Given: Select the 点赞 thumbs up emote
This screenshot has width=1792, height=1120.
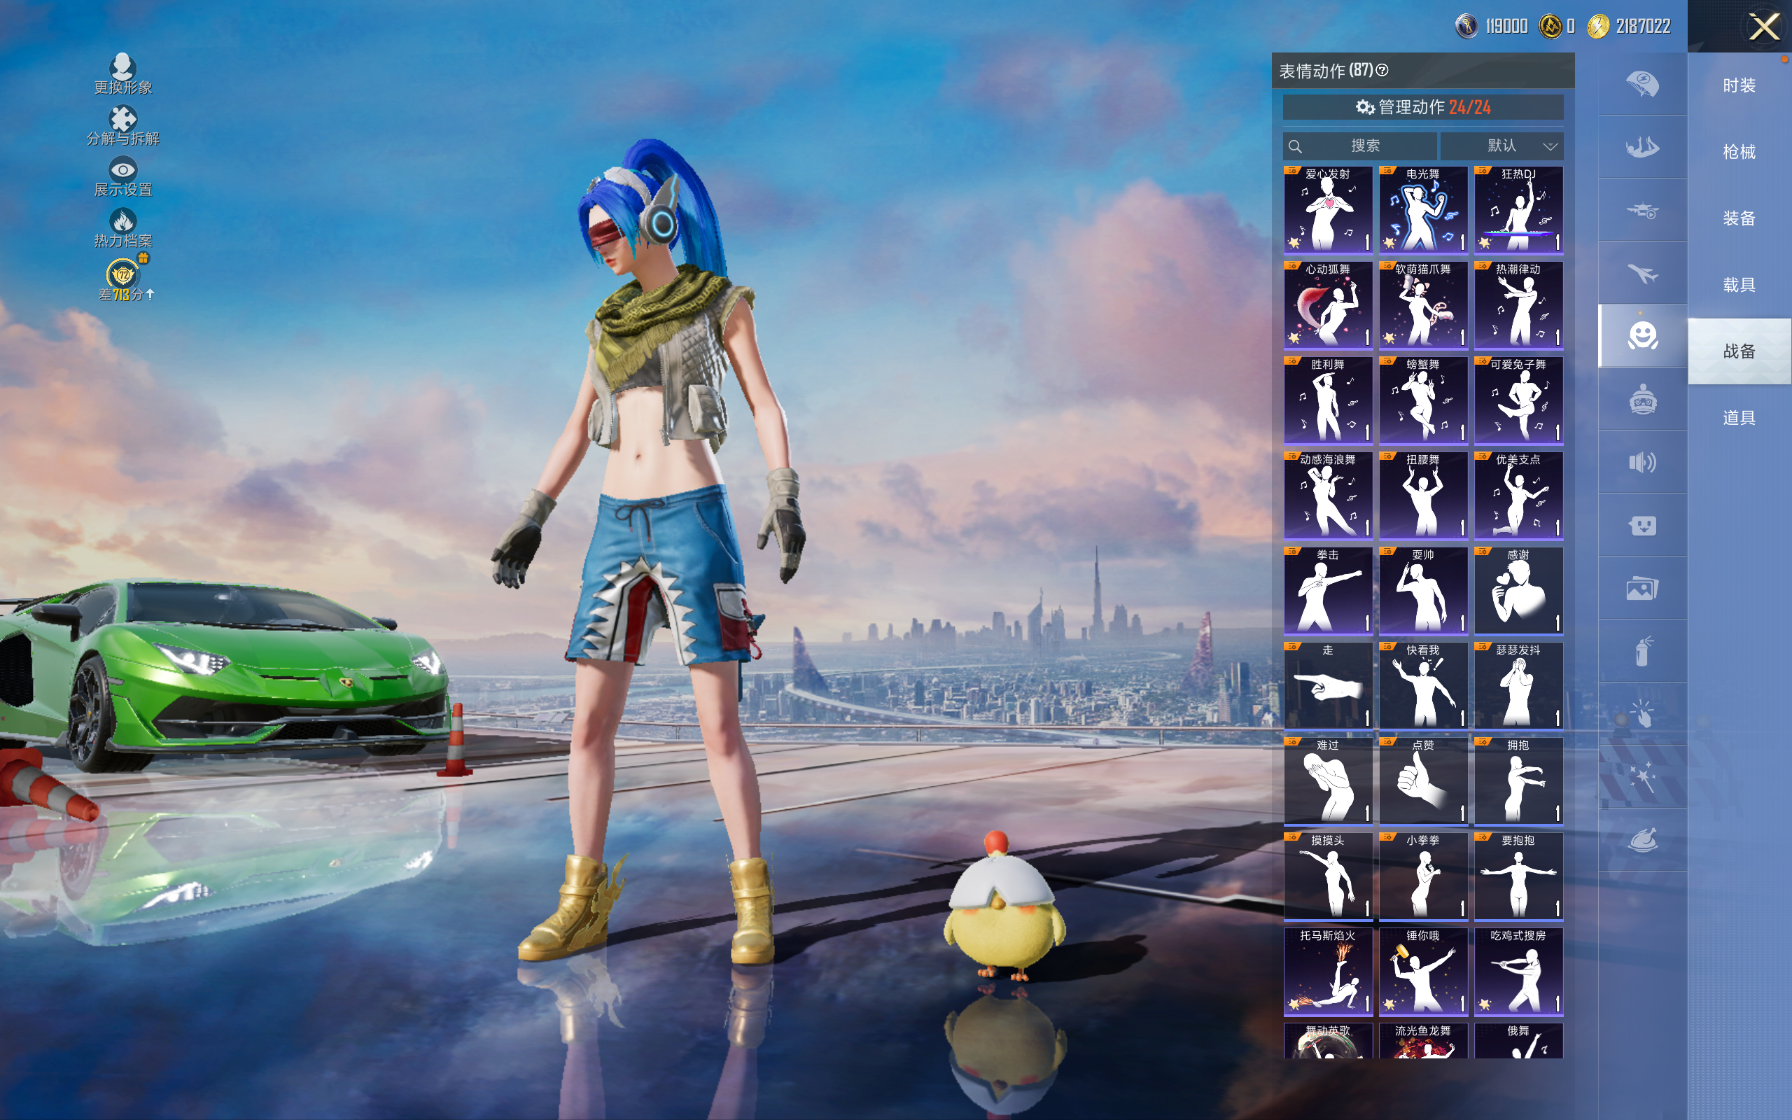Looking at the screenshot, I should 1422,780.
